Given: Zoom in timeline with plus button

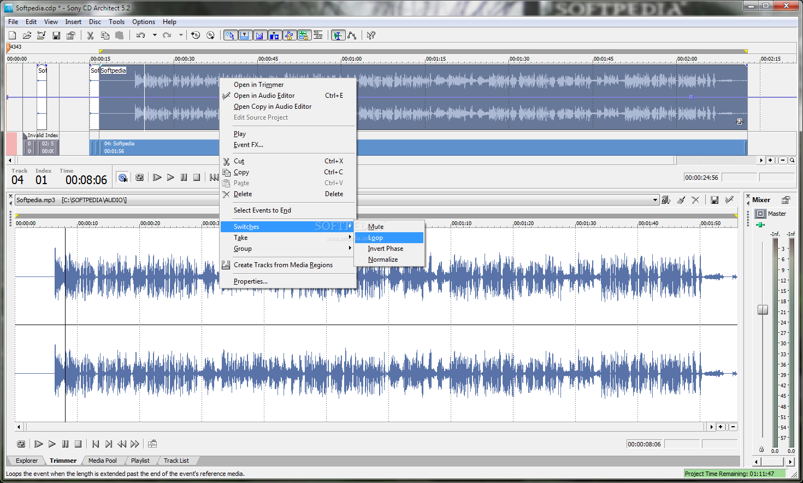Looking at the screenshot, I should coord(771,160).
